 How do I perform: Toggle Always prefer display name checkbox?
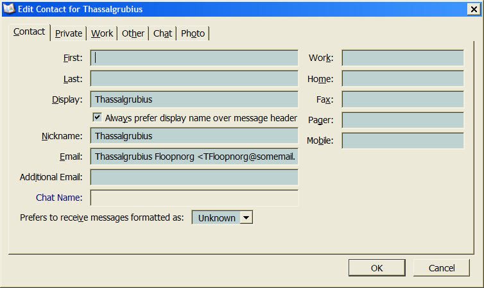(97, 117)
